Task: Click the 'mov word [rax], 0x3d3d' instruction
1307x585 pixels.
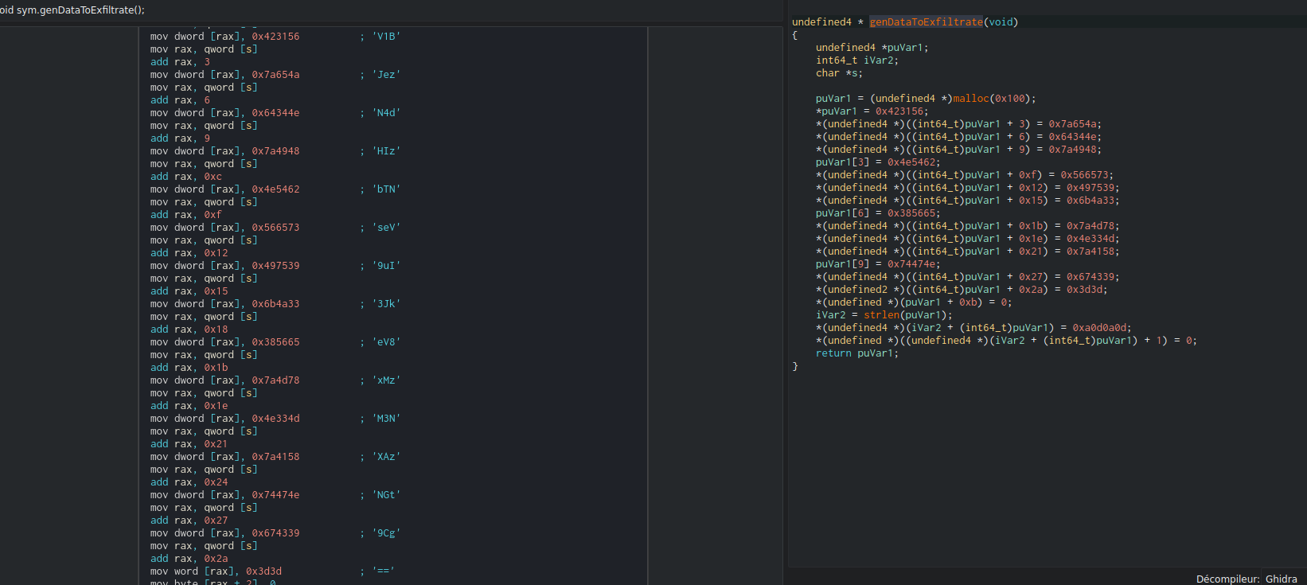Action: 216,571
